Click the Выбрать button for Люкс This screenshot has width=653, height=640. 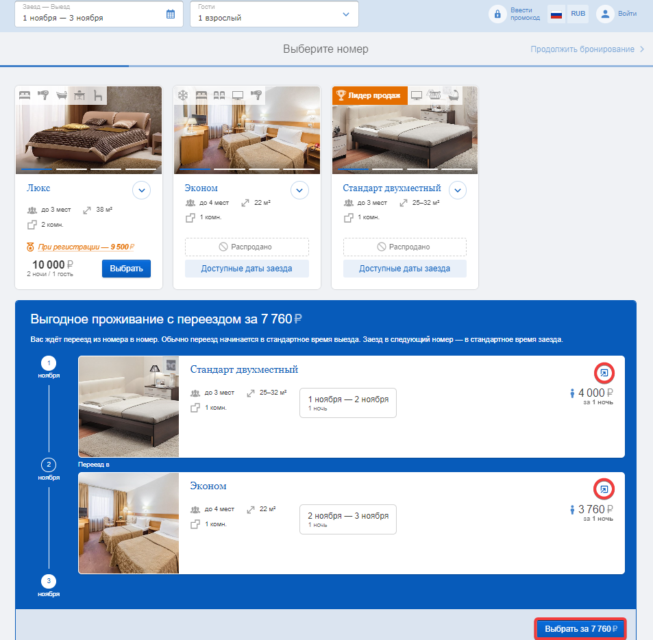coord(126,269)
